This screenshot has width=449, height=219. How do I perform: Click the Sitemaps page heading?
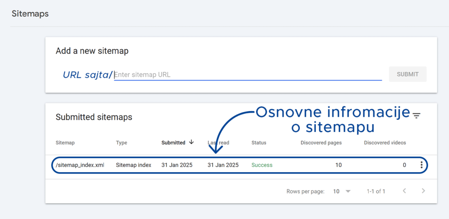tap(30, 14)
